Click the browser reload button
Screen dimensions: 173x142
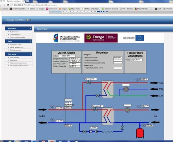click(8, 5)
